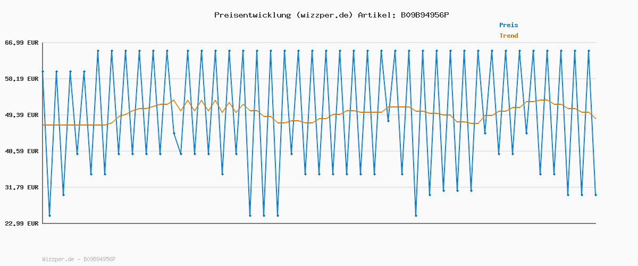Click the blue Preis legend label

point(508,25)
